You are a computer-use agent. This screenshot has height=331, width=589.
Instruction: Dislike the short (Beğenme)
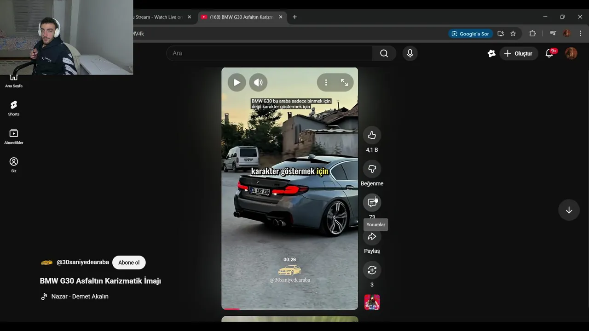click(x=372, y=169)
